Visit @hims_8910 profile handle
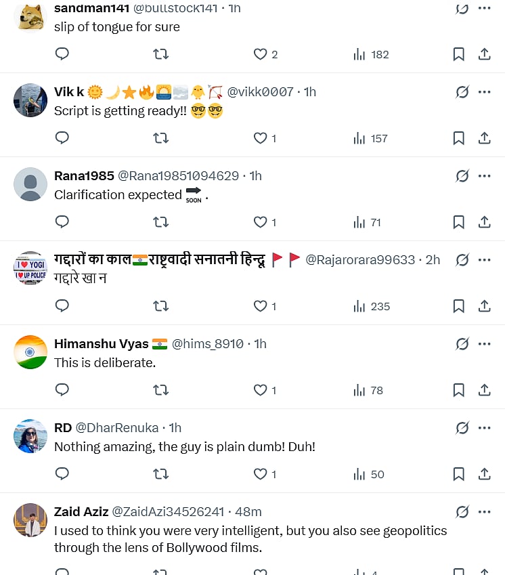The image size is (505, 575). [208, 344]
